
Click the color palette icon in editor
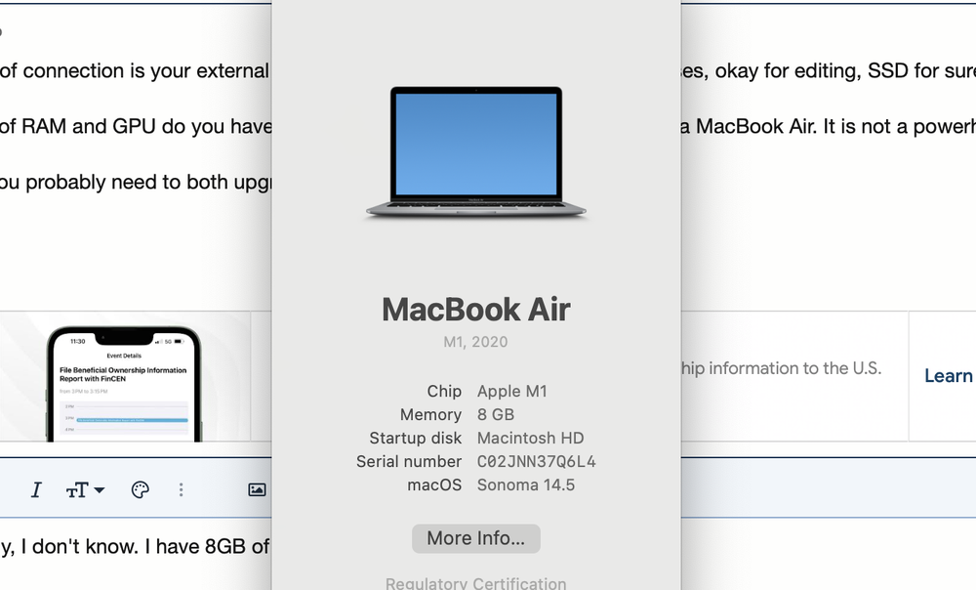point(140,490)
